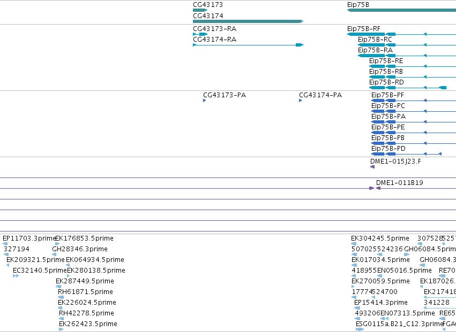Viewport: 456px width, 332px height.
Task: Open the 507025 feature label
Action: [x=364, y=249]
